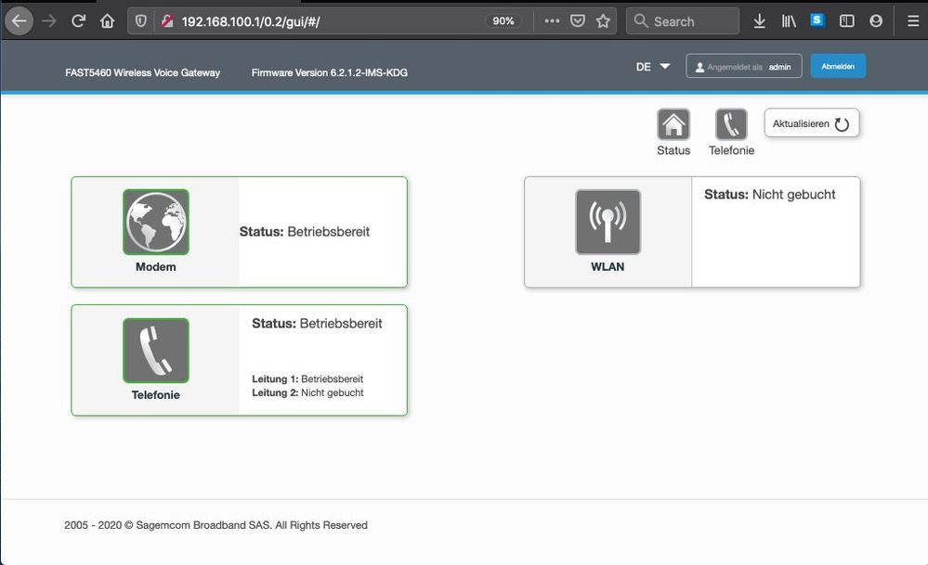
Task: Open the Telefonie handset icon in card
Action: [x=156, y=351]
